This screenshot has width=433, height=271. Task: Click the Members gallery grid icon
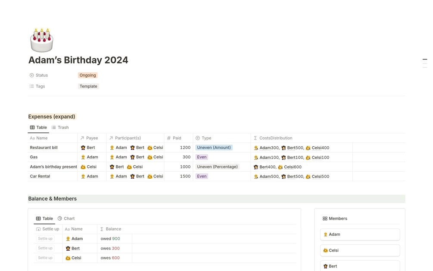(x=325, y=219)
